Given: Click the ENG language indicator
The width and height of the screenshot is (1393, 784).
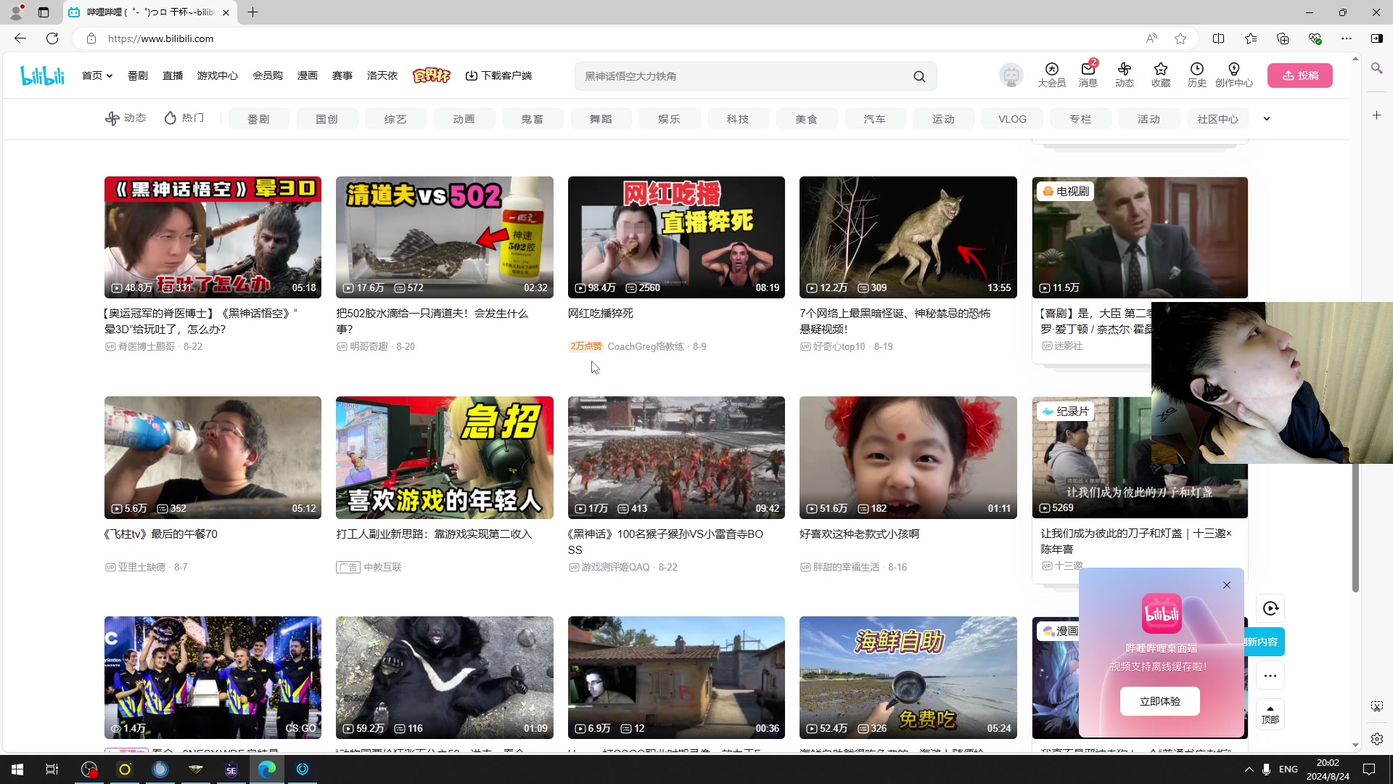Looking at the screenshot, I should pyautogui.click(x=1289, y=769).
